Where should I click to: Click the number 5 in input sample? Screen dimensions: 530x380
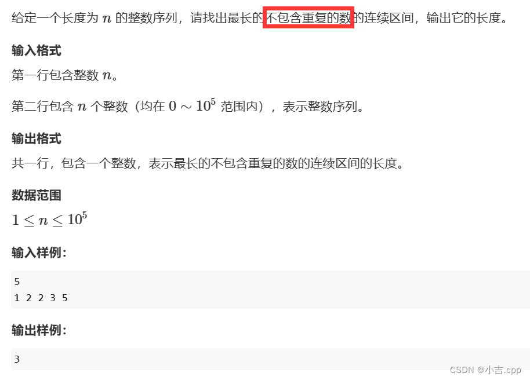pyautogui.click(x=17, y=282)
